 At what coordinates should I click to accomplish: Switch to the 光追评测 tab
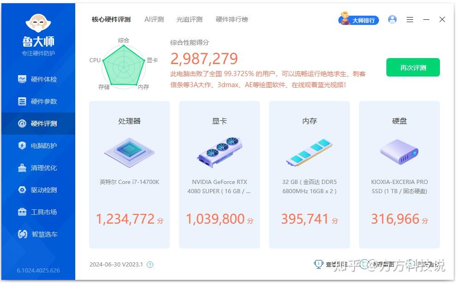point(189,19)
